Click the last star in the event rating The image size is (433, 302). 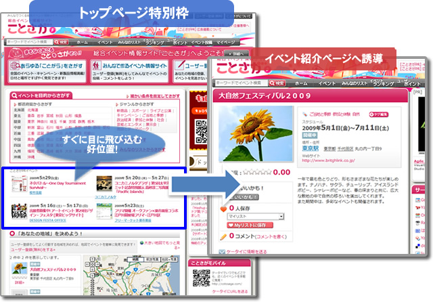(269, 173)
